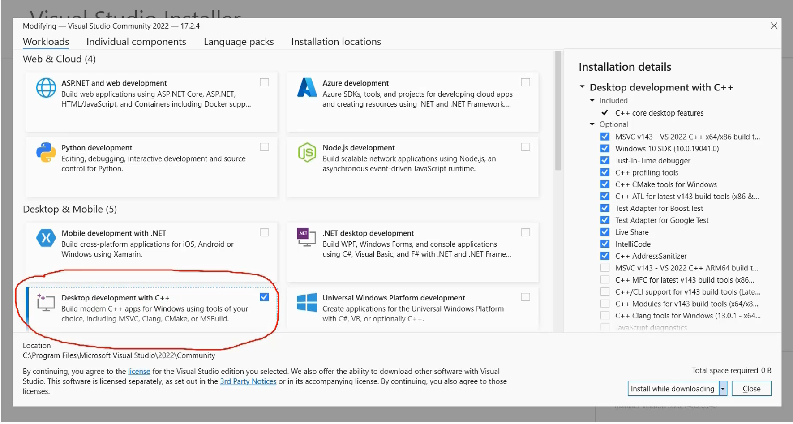Screen dimensions: 793x424
Task: Check Universal Windows Platform development checkbox
Action: (526, 297)
